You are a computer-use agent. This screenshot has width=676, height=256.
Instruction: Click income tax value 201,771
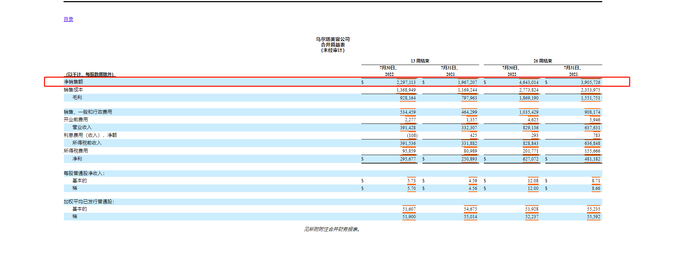click(x=531, y=151)
